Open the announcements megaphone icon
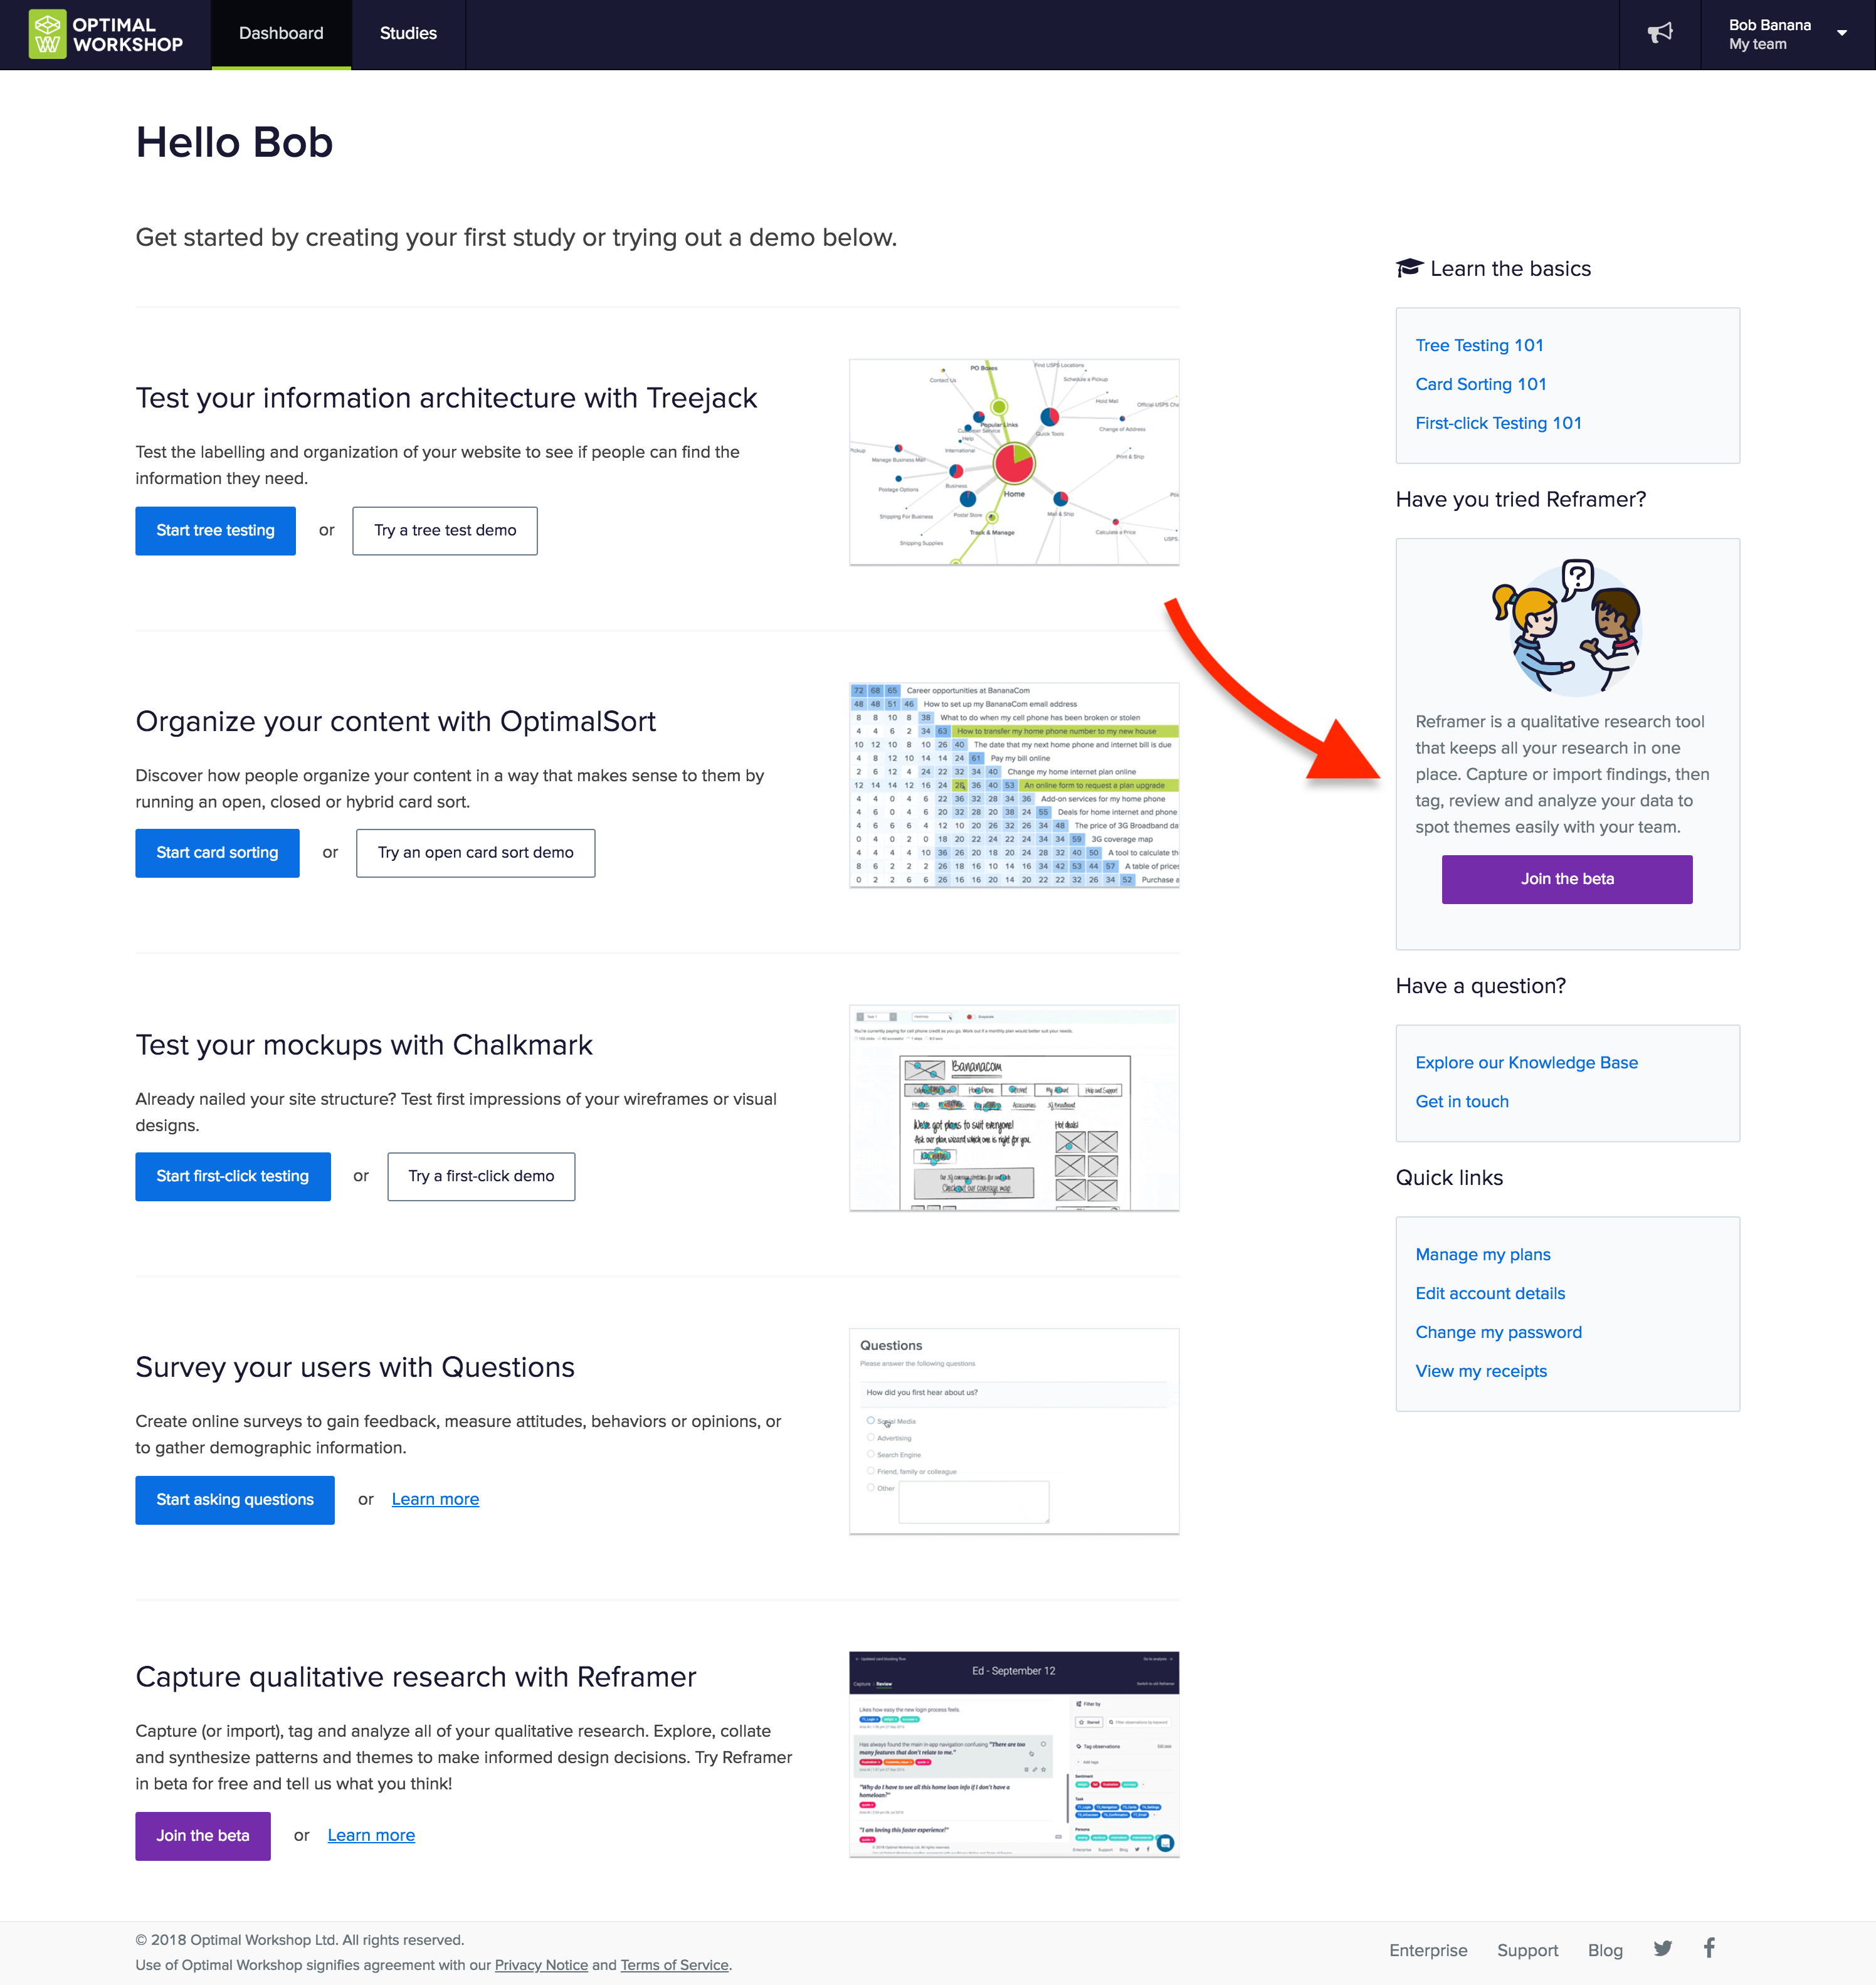Image resolution: width=1876 pixels, height=1985 pixels. point(1660,33)
